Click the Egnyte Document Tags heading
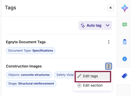Image resolution: width=131 pixels, height=96 pixels. [26, 42]
